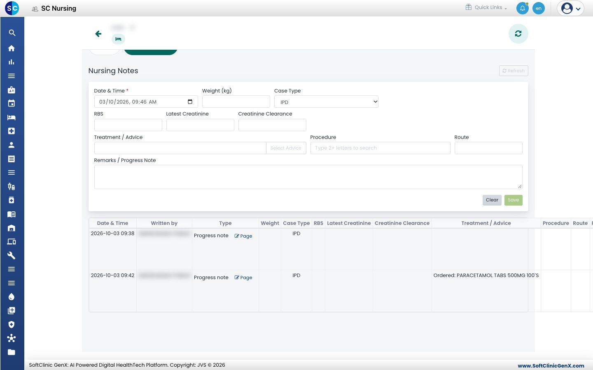The image size is (593, 370).
Task: Click the shield icon in sidebar
Action: pos(12,324)
